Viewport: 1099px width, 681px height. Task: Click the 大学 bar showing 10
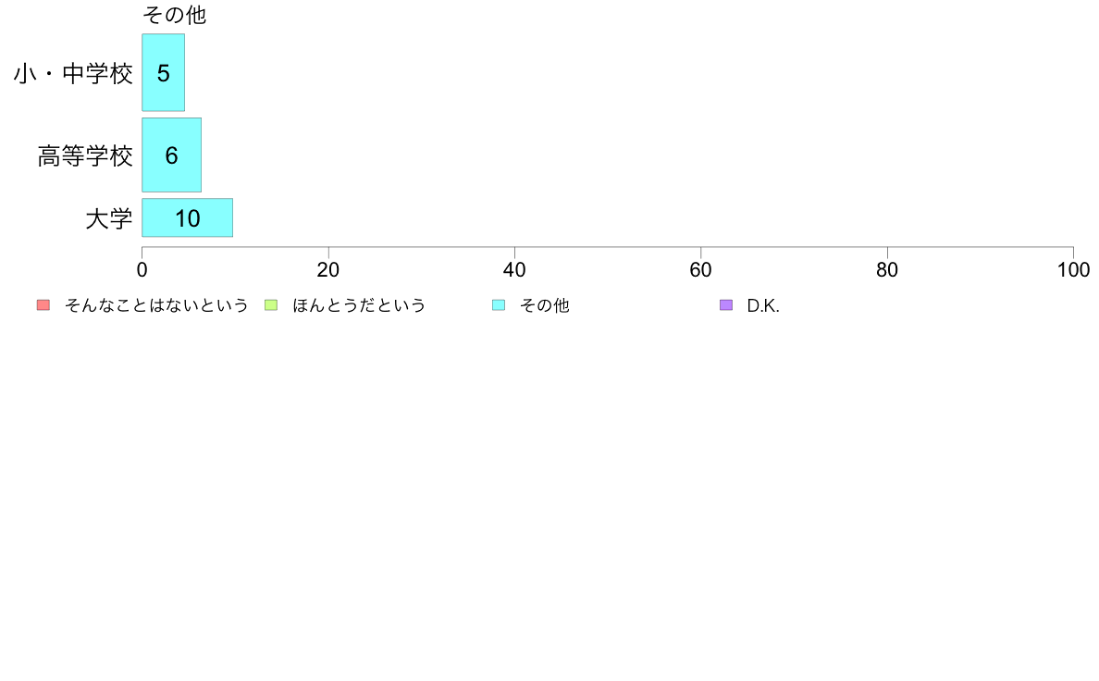coord(187,217)
